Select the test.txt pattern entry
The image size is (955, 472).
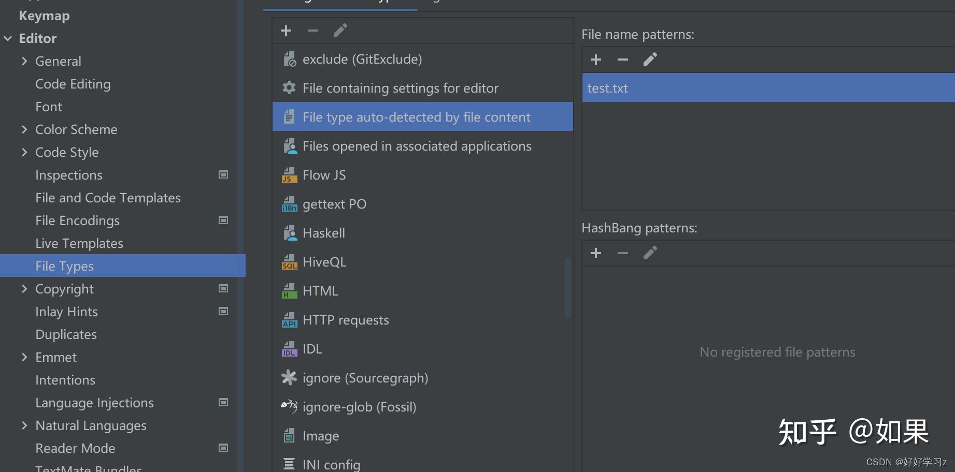tap(607, 88)
